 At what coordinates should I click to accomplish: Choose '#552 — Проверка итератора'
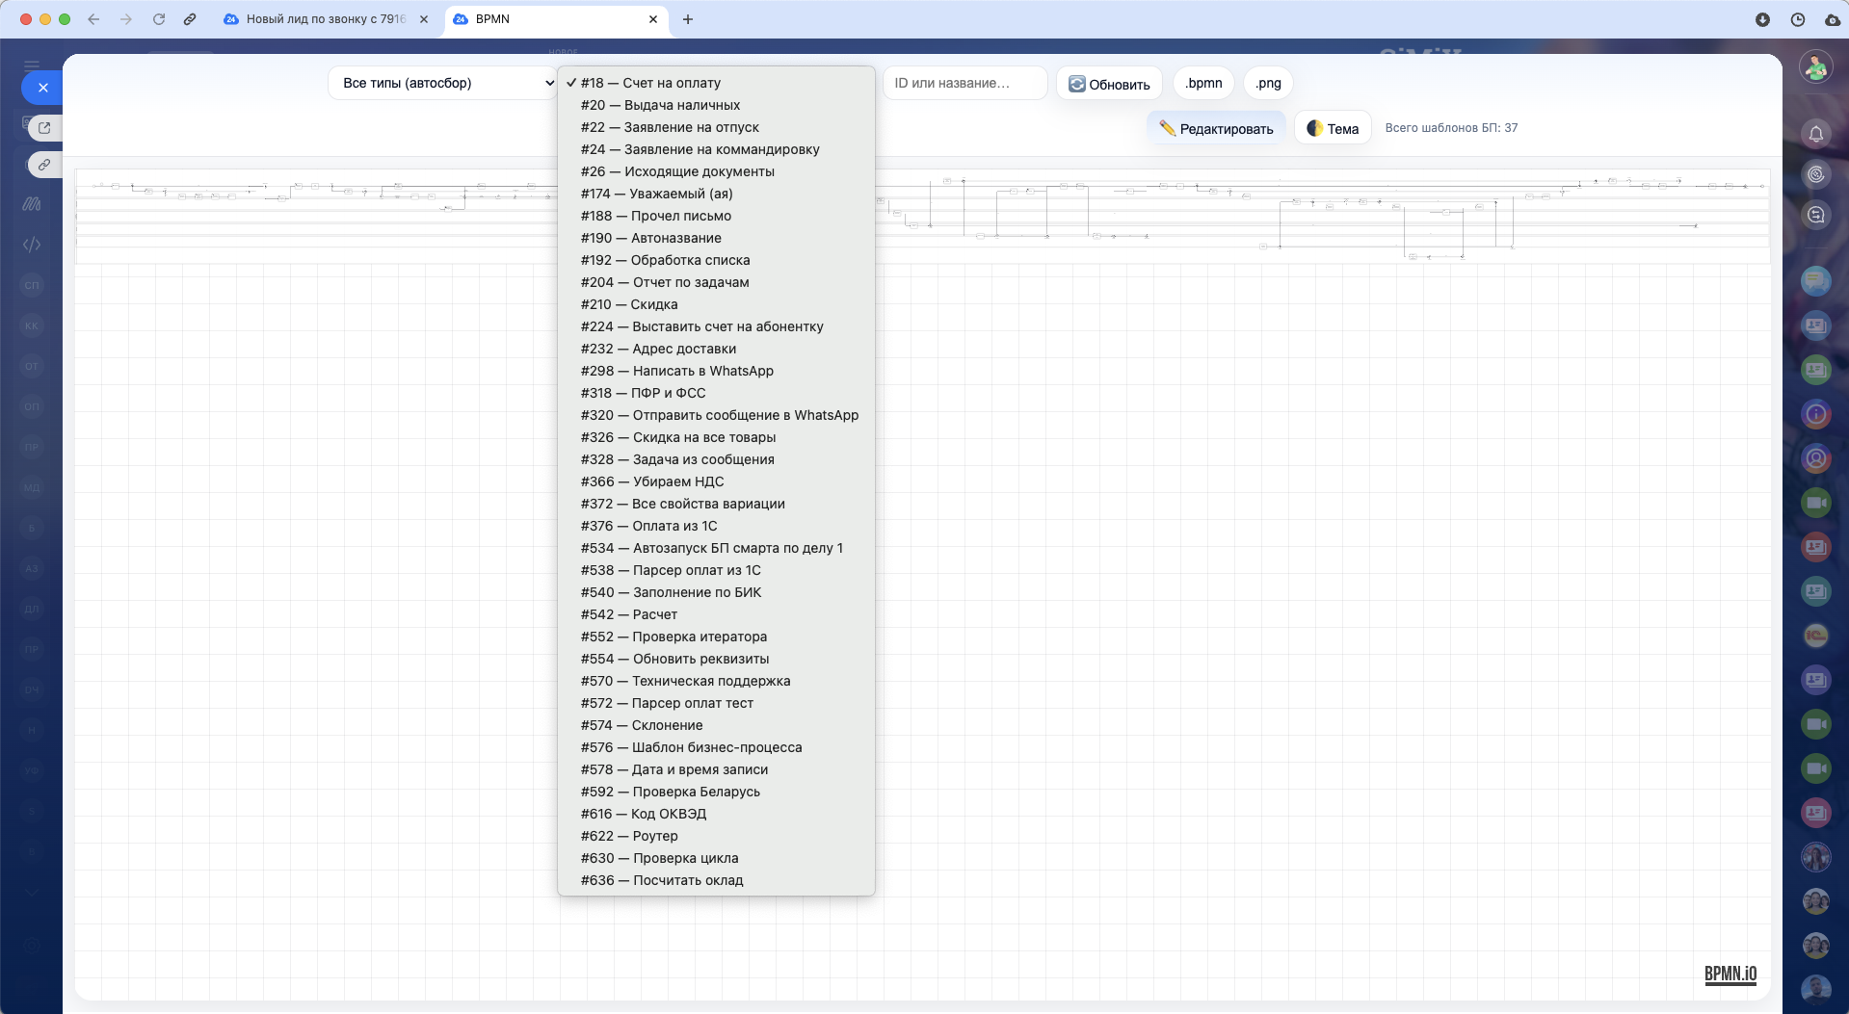pyautogui.click(x=716, y=637)
